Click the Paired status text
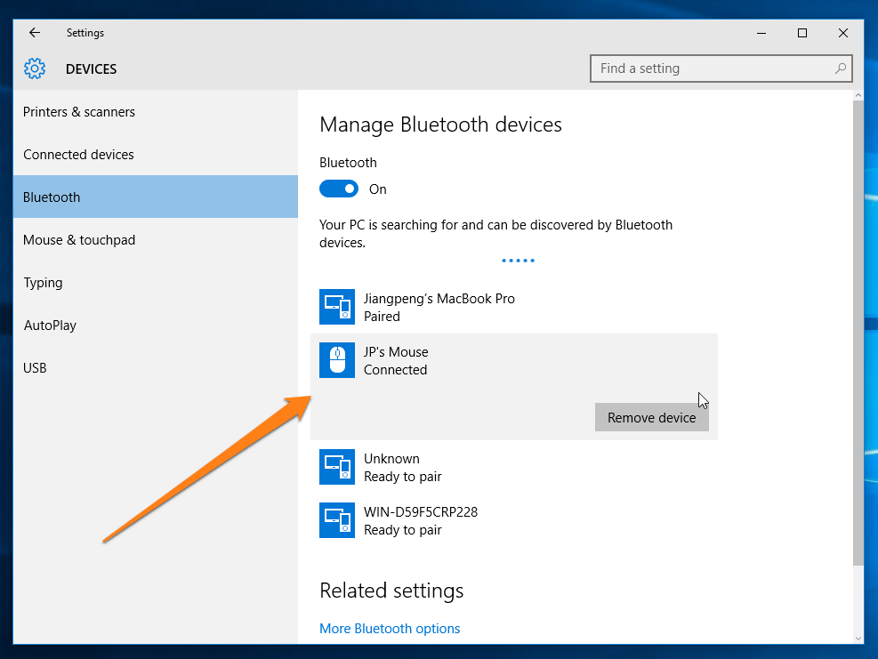This screenshot has width=878, height=659. pyautogui.click(x=382, y=317)
